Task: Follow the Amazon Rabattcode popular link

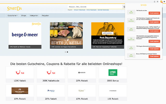Action: tap(80, 10)
